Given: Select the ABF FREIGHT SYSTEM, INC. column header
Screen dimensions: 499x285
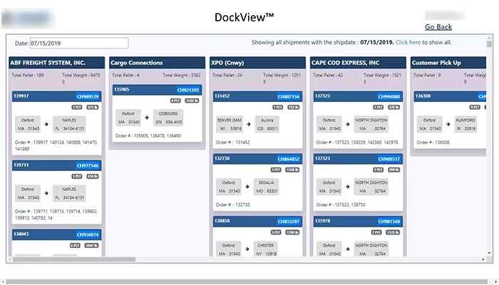Looking at the screenshot, I should 56,63.
